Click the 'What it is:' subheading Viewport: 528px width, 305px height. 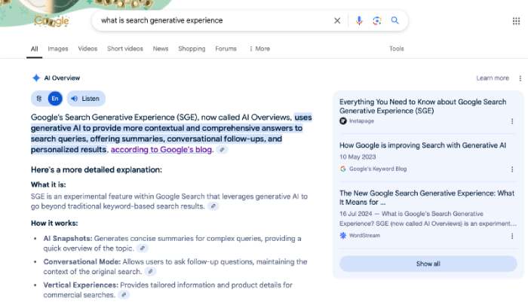(x=48, y=185)
